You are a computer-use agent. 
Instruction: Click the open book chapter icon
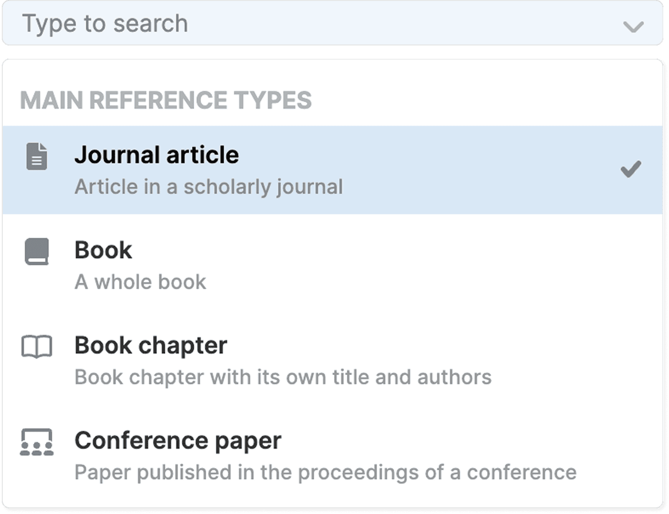pyautogui.click(x=37, y=346)
